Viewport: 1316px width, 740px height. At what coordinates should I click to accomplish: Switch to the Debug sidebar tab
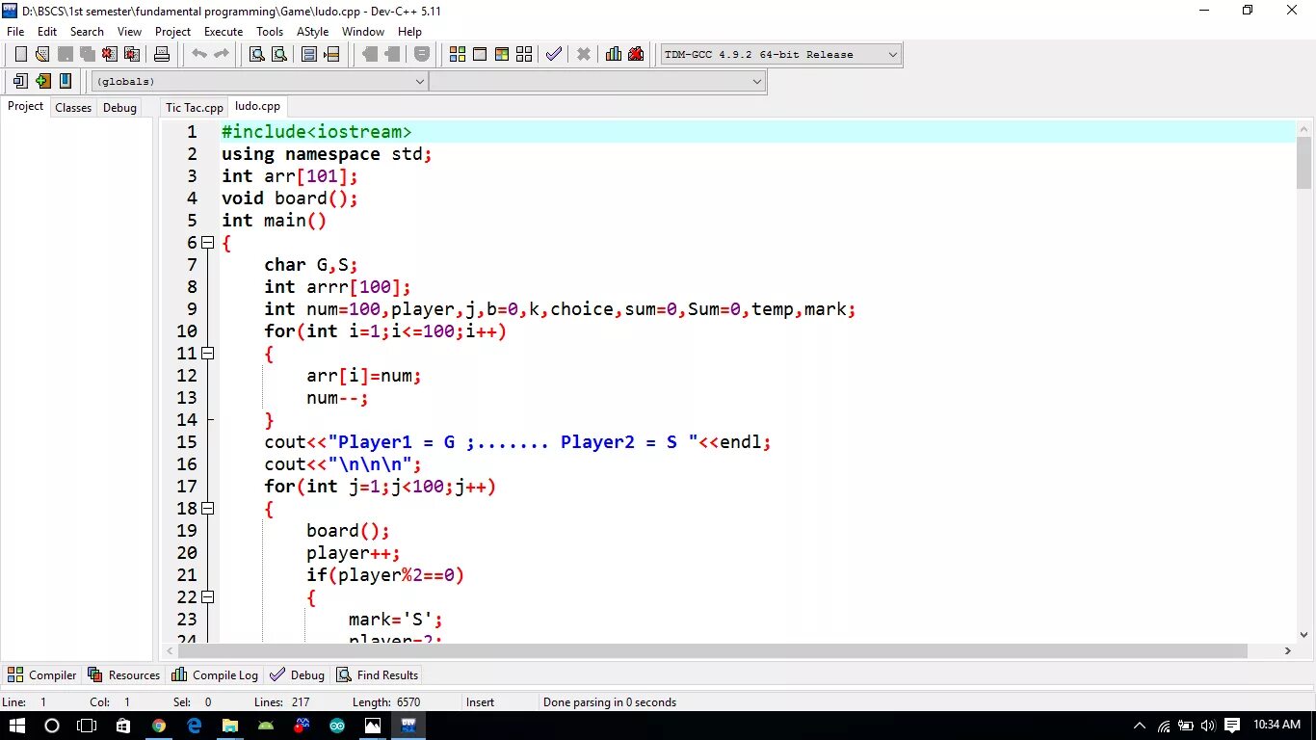(119, 108)
